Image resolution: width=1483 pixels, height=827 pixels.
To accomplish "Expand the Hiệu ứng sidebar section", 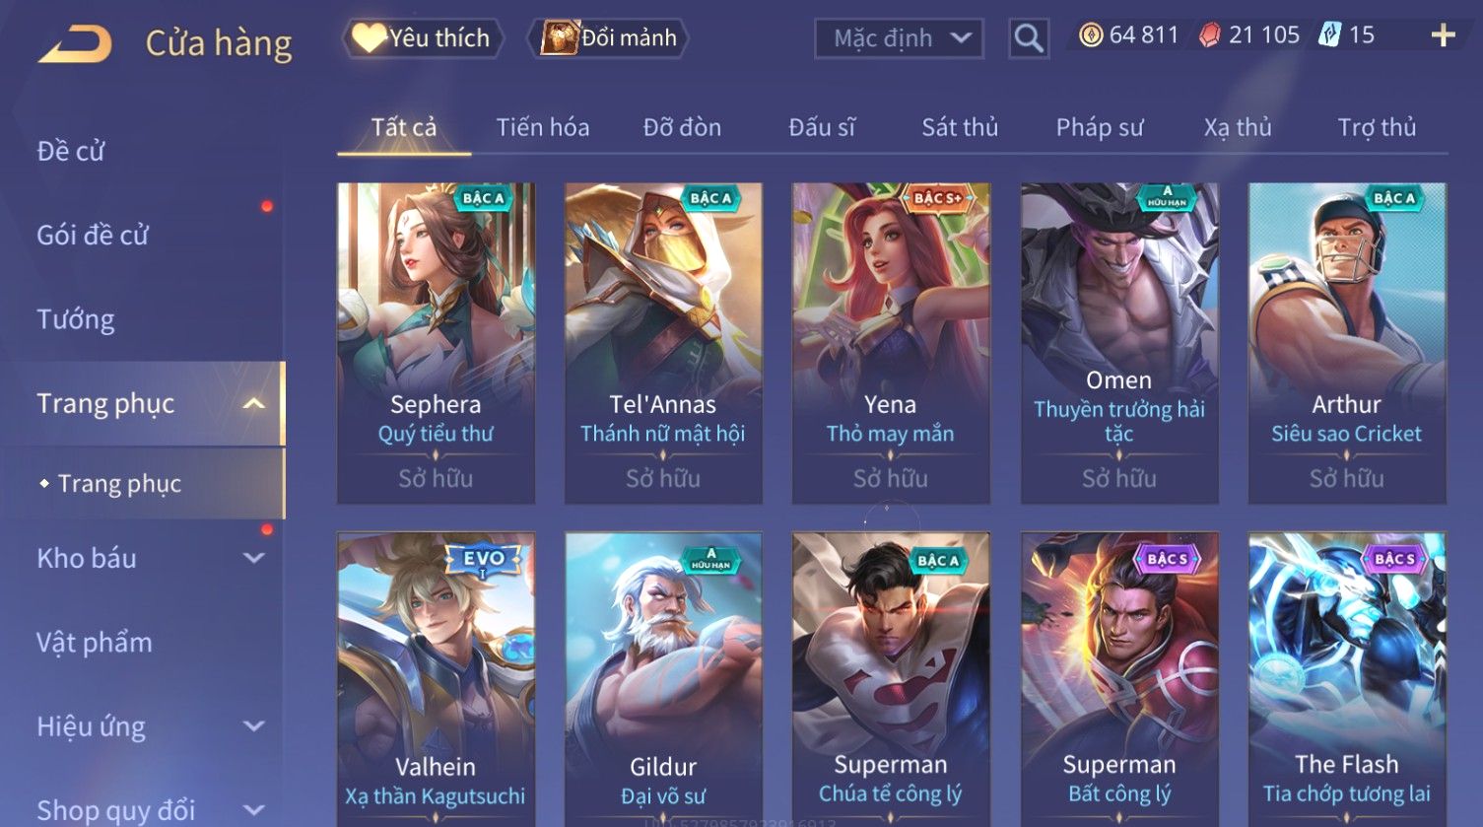I will pos(253,726).
